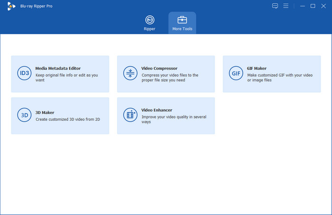This screenshot has width=332, height=215.
Task: Start 3D Maker from its title text
Action: [x=45, y=113]
